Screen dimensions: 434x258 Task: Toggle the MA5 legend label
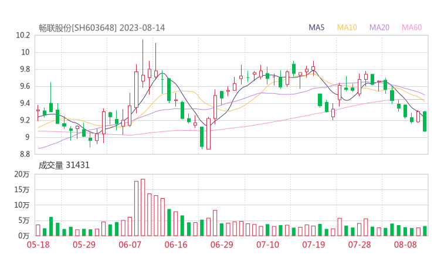316,28
